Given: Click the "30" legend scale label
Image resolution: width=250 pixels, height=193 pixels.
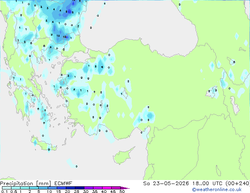Looking at the screenshot, I should click(86, 191).
